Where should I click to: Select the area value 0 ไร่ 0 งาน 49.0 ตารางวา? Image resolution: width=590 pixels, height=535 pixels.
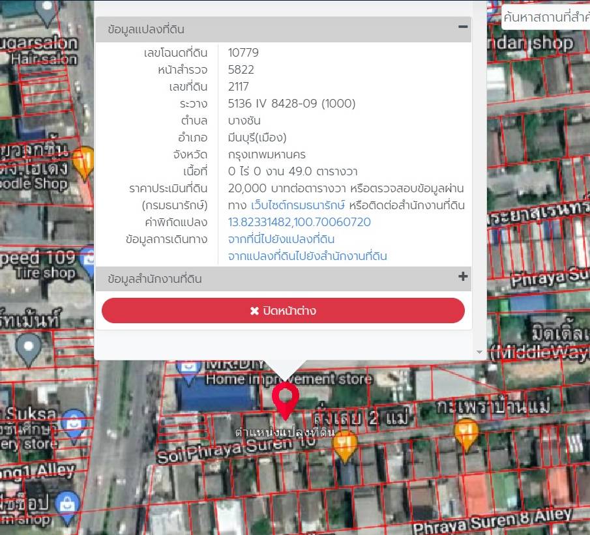(292, 171)
